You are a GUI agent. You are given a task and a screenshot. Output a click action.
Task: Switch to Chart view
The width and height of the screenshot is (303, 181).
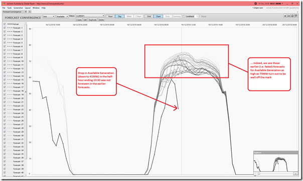[x=158, y=16]
